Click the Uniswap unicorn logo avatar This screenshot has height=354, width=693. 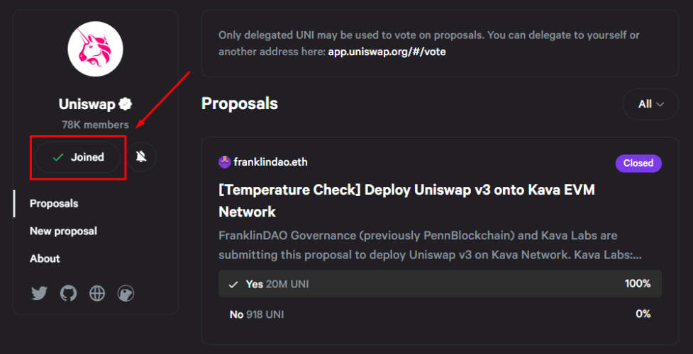tap(96, 49)
